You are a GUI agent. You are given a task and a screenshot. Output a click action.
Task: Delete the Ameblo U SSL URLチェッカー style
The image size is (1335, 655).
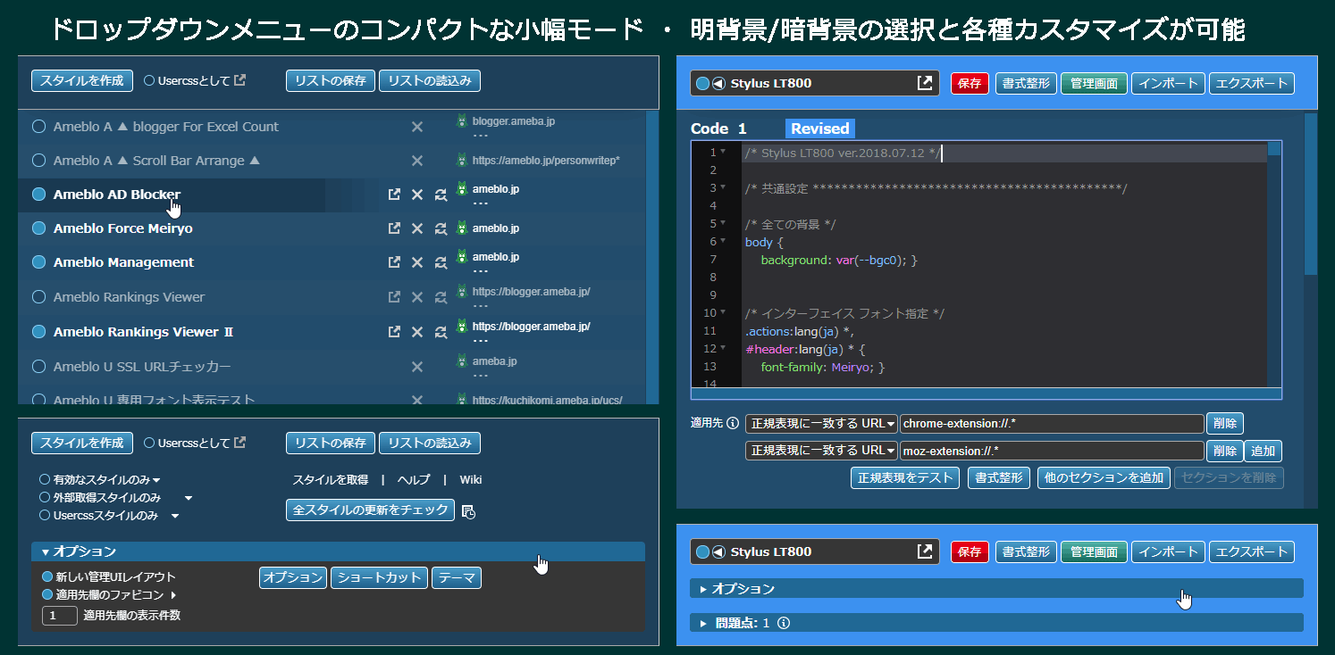[416, 367]
